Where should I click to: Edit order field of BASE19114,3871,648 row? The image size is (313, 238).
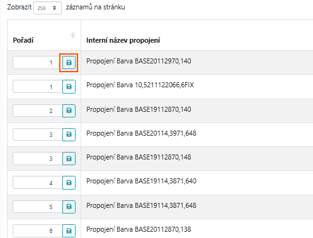click(38, 207)
